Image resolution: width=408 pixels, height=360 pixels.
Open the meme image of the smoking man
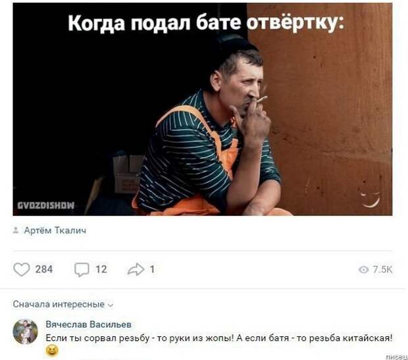click(203, 109)
